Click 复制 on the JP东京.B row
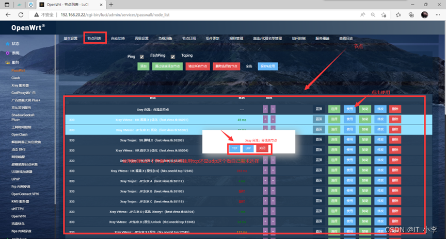 365,191
